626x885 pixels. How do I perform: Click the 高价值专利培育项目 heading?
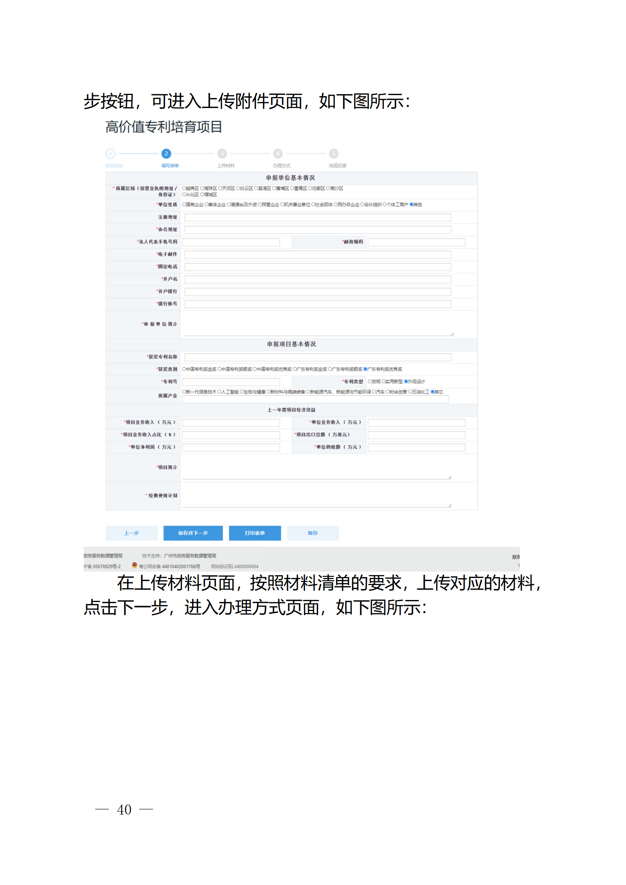[x=164, y=127]
